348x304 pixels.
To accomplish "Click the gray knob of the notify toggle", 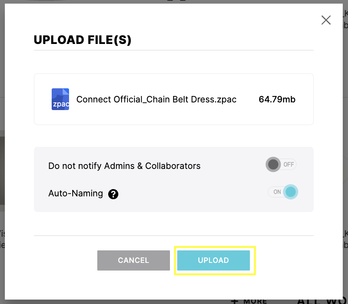I will [273, 164].
